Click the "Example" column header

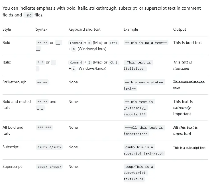click(131, 29)
